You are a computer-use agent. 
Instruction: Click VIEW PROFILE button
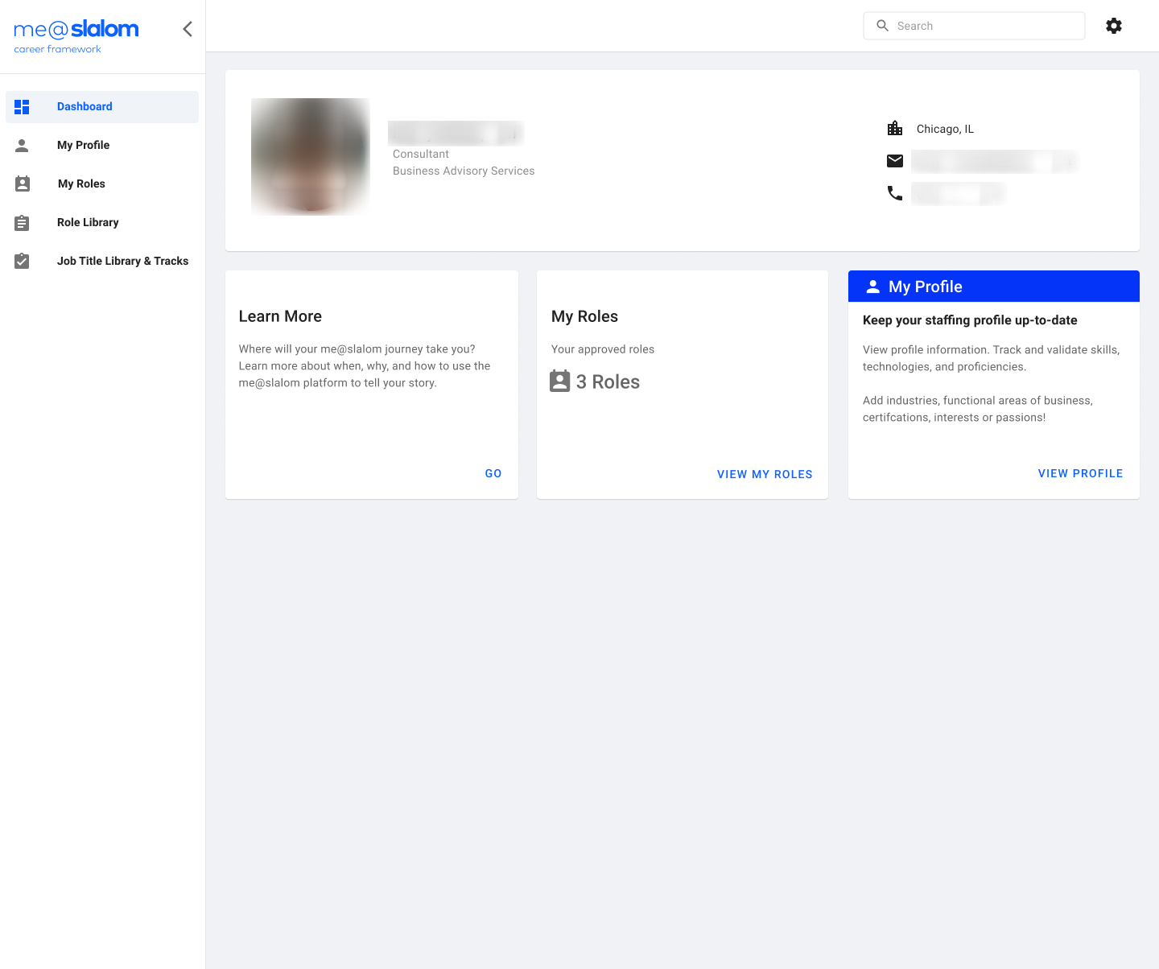point(1080,474)
